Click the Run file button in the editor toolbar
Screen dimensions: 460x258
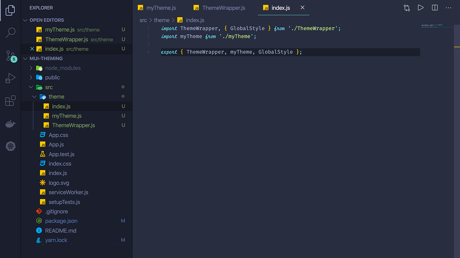(421, 7)
